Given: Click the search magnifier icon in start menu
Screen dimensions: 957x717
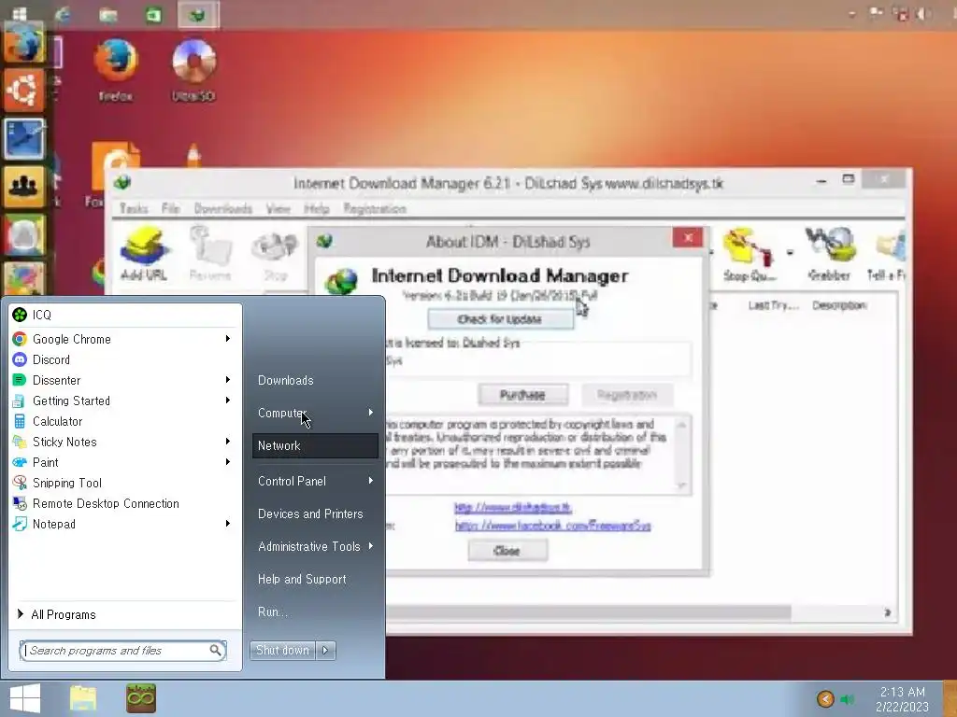Looking at the screenshot, I should (216, 651).
